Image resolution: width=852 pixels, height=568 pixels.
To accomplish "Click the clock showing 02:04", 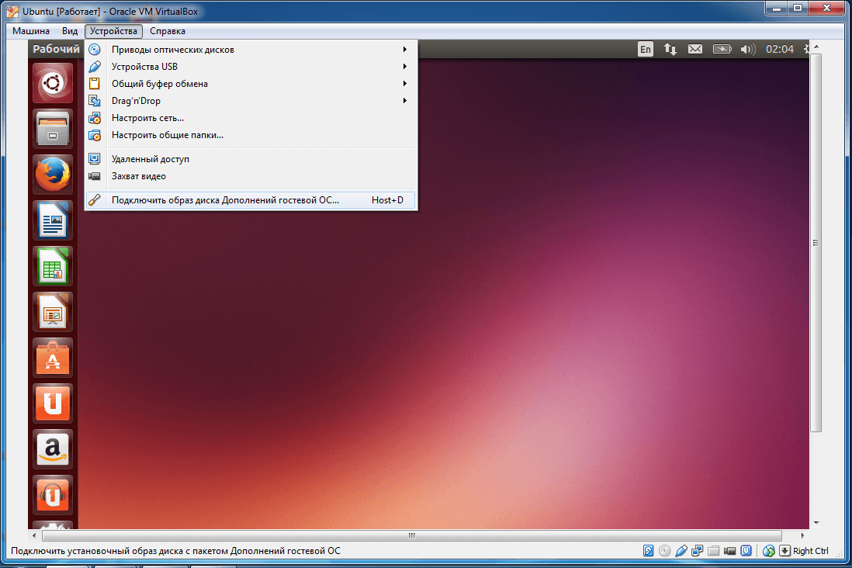I will (x=780, y=49).
